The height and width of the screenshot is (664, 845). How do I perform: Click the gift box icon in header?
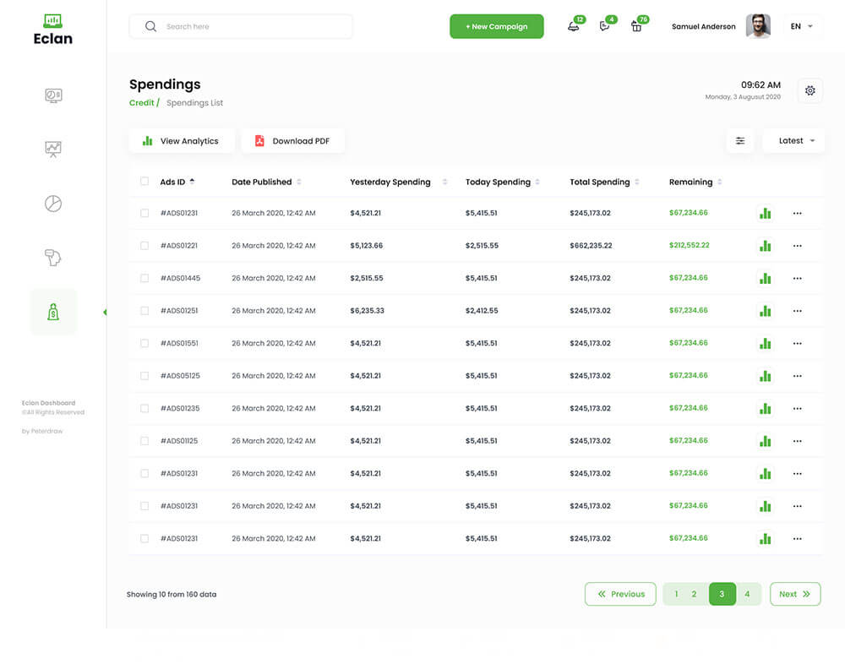point(636,26)
